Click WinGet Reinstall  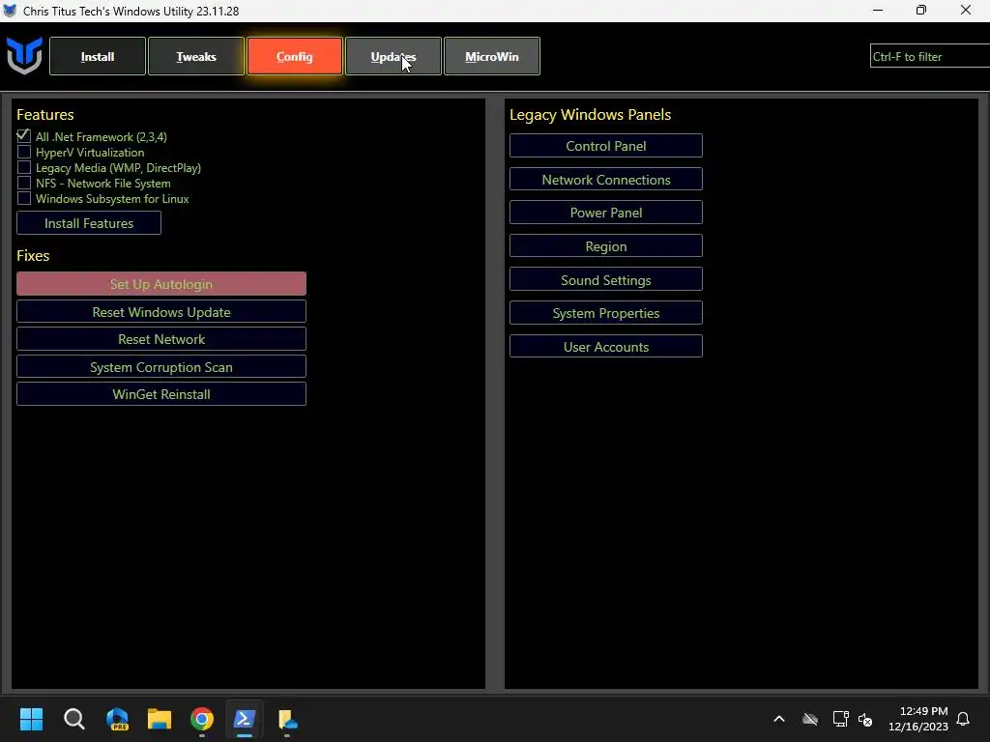click(161, 394)
